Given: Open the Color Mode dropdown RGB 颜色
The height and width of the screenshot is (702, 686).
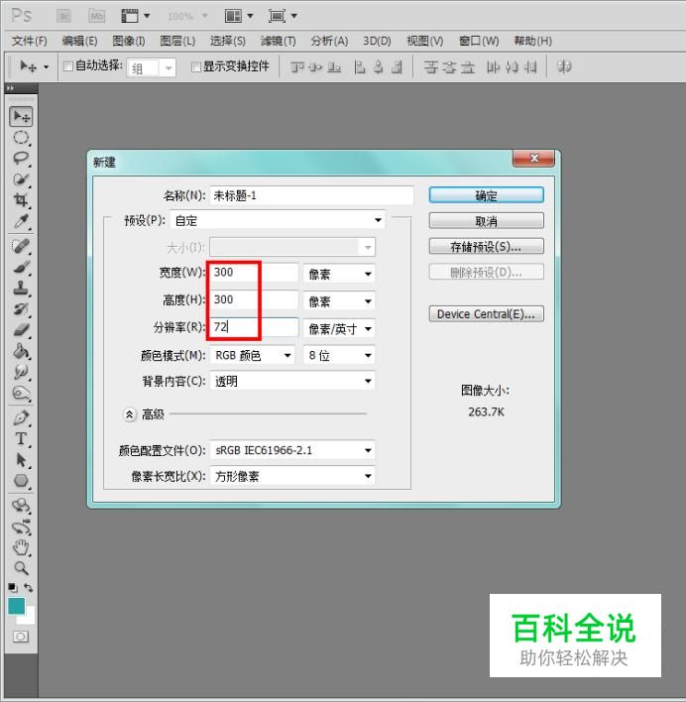Looking at the screenshot, I should pos(253,356).
